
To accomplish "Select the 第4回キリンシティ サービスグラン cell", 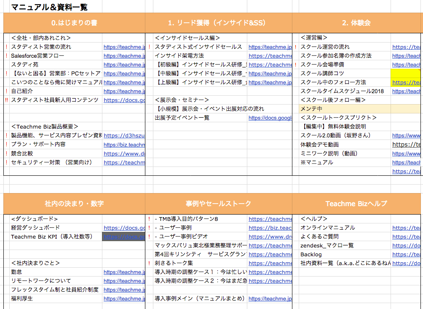I will pyautogui.click(x=201, y=255).
